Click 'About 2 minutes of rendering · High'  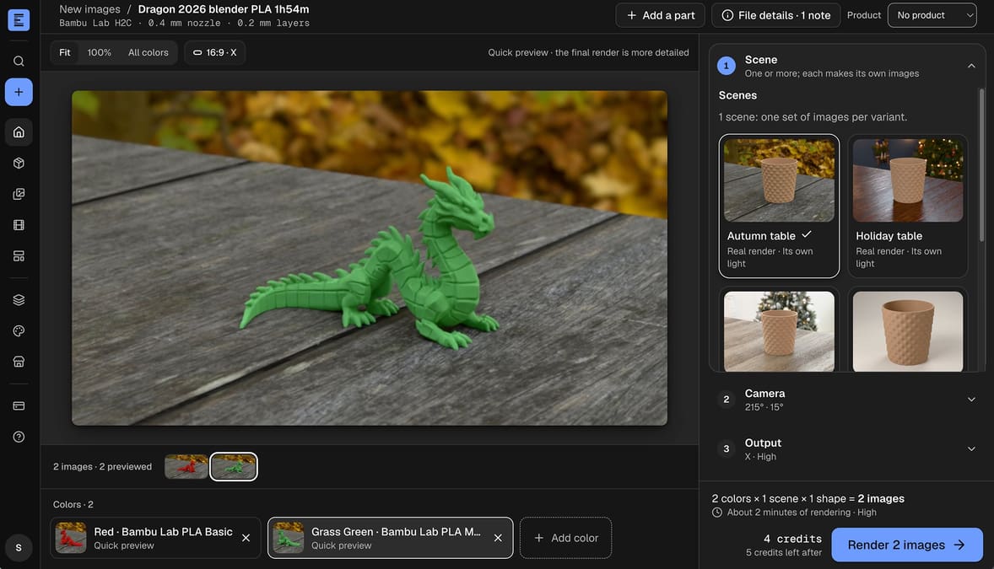pos(802,513)
